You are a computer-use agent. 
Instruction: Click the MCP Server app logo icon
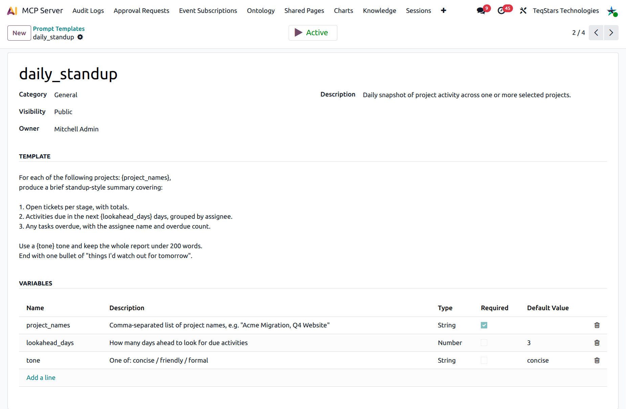[12, 11]
